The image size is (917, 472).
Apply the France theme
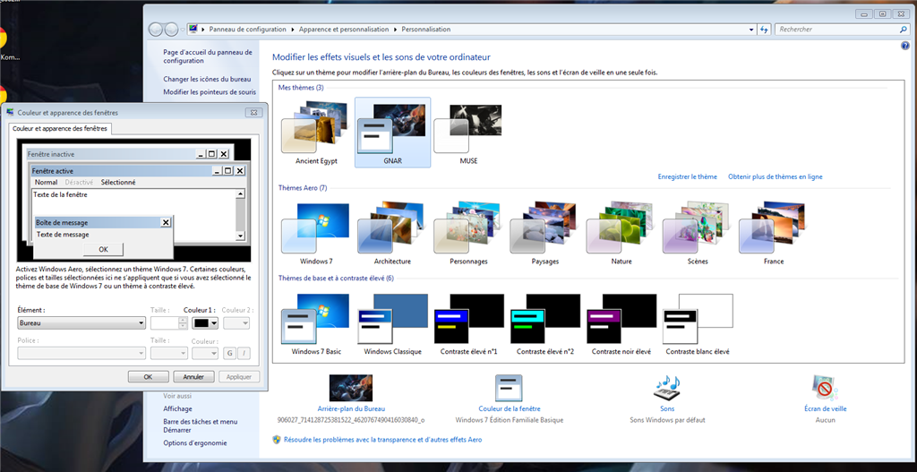click(774, 234)
